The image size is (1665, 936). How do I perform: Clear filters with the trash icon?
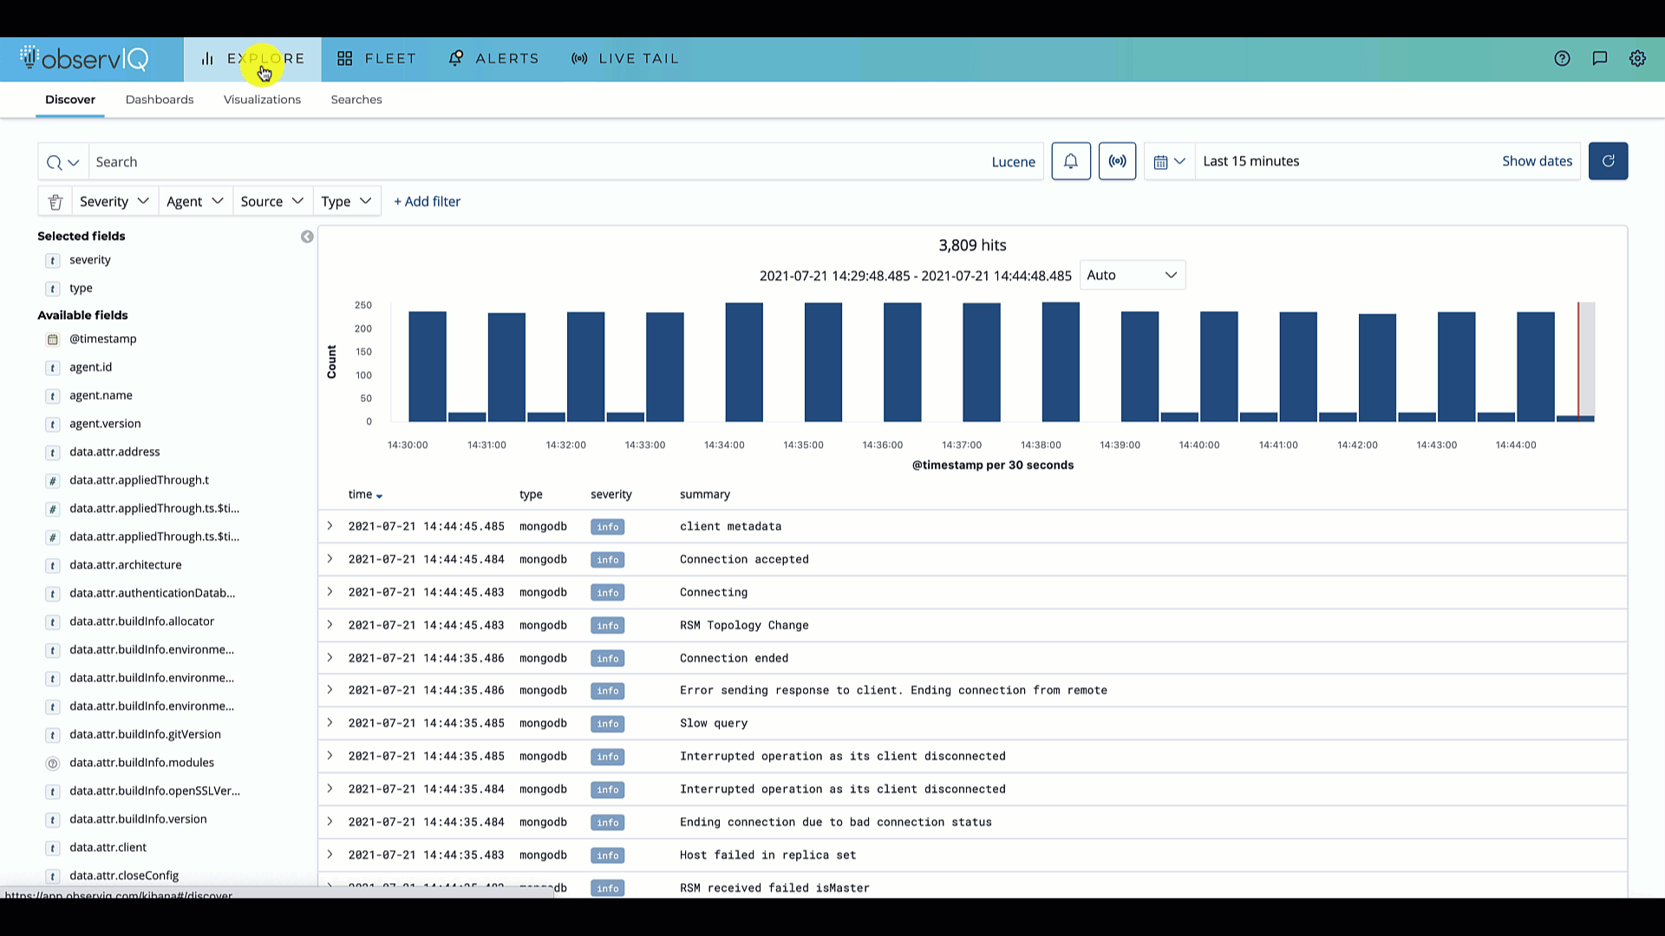(55, 202)
